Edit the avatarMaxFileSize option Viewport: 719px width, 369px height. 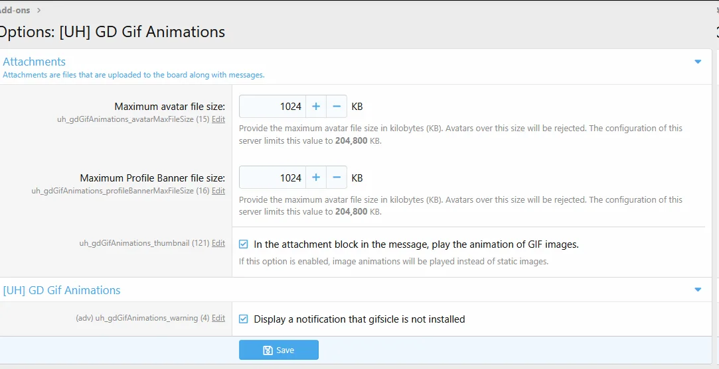point(218,119)
